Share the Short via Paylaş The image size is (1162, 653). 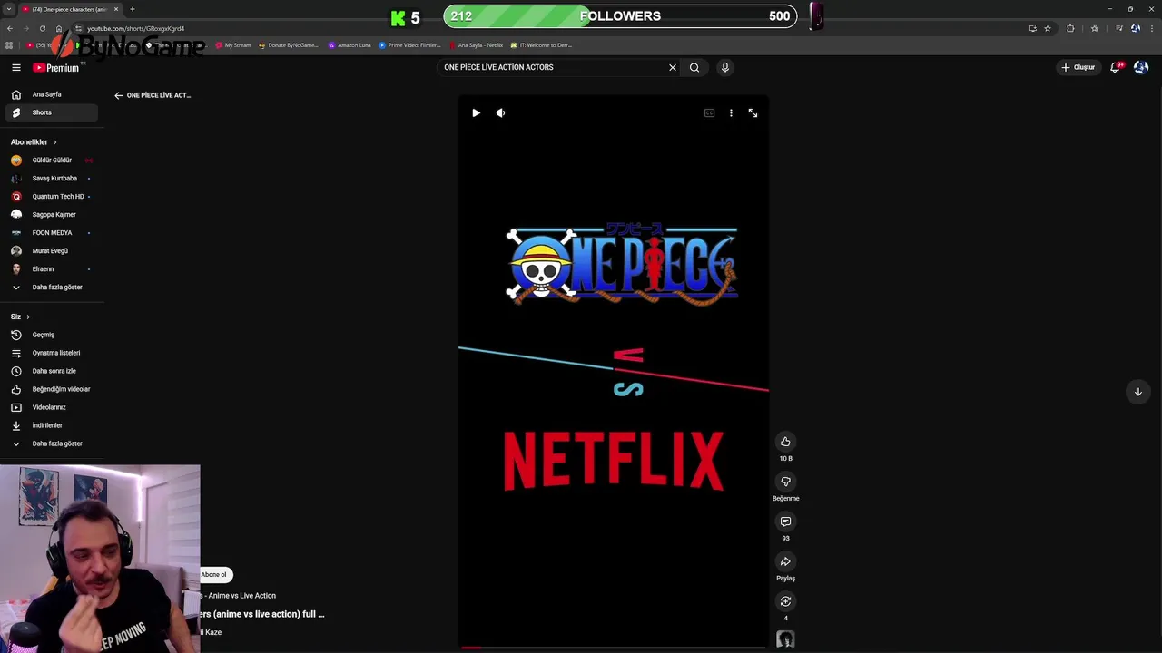(785, 561)
